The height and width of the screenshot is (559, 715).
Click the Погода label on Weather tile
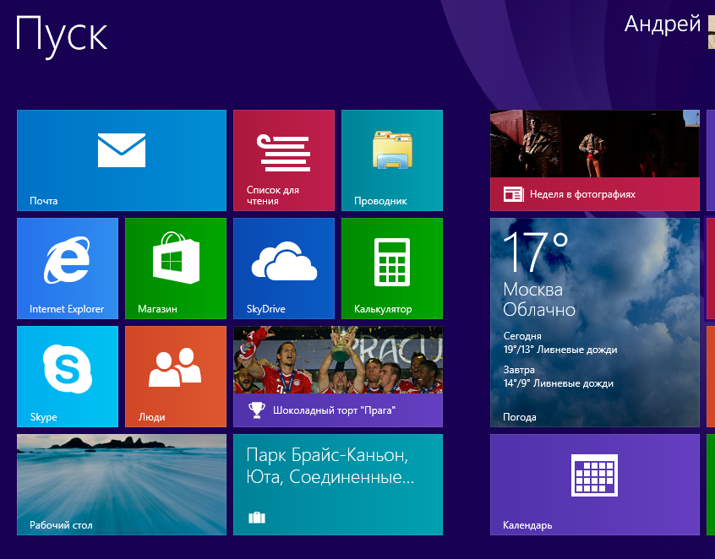[520, 417]
